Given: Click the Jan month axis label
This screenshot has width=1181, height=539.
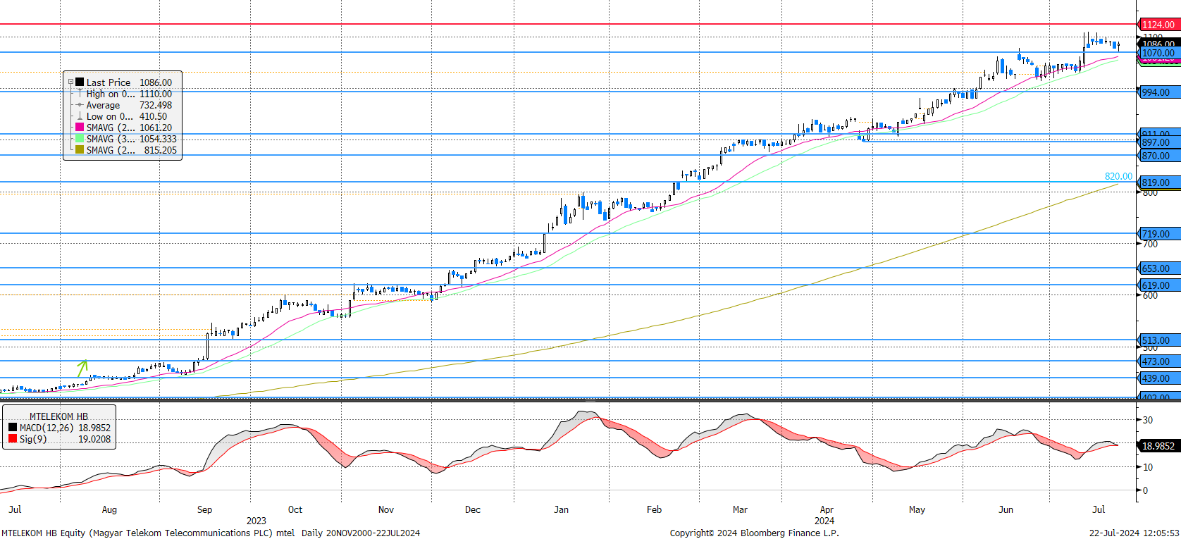Looking at the screenshot, I should click(561, 509).
